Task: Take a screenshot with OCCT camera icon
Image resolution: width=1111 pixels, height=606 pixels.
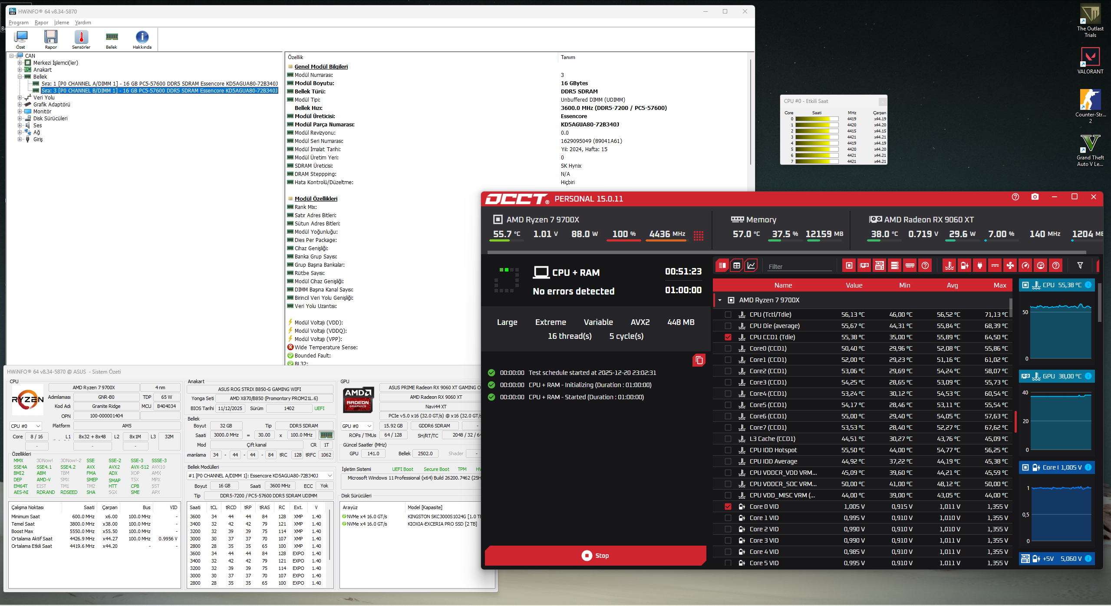Action: (x=1035, y=197)
